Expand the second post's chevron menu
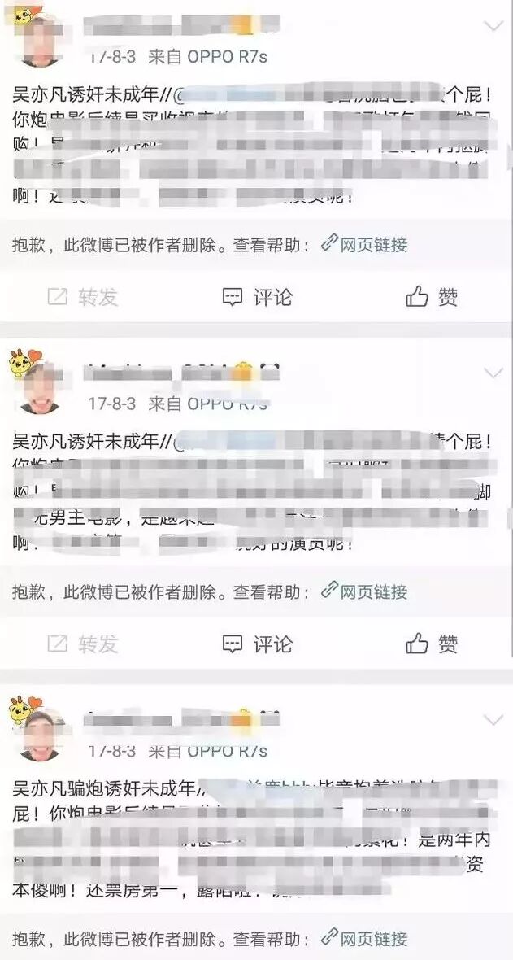Screen dimensions: 513x960 [x=493, y=373]
